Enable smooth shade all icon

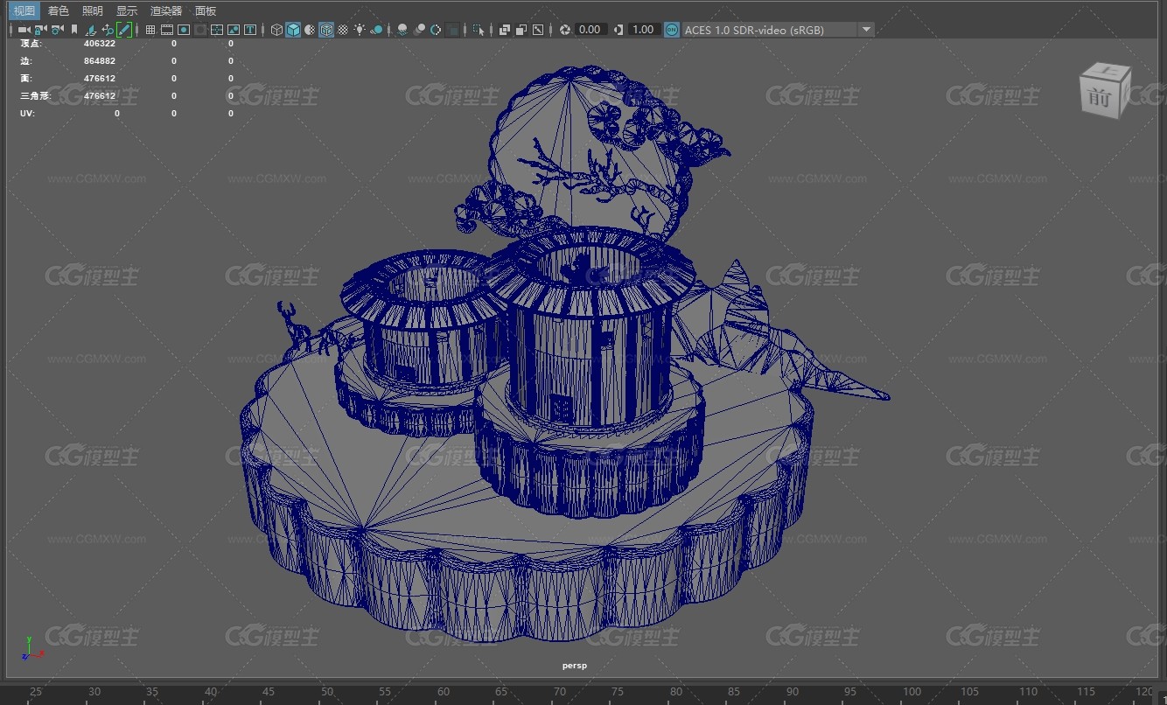point(293,30)
